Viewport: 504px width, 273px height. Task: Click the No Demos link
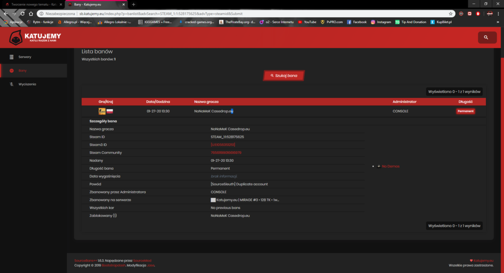[x=391, y=167]
